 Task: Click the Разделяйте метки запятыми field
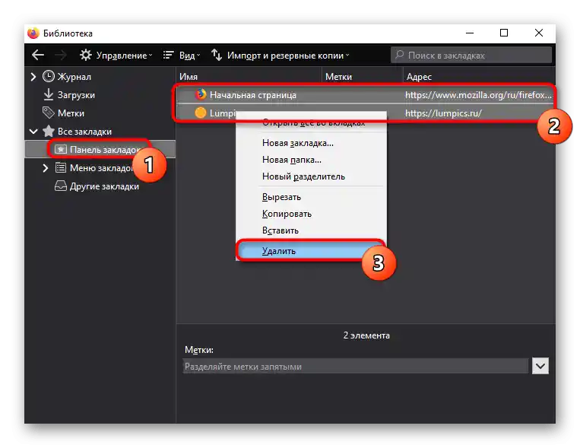356,366
